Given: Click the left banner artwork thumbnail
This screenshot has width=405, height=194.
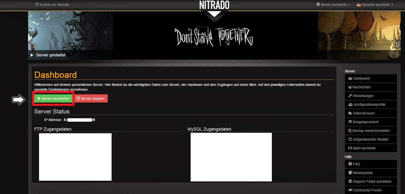Looking at the screenshot, I should click(x=71, y=35).
